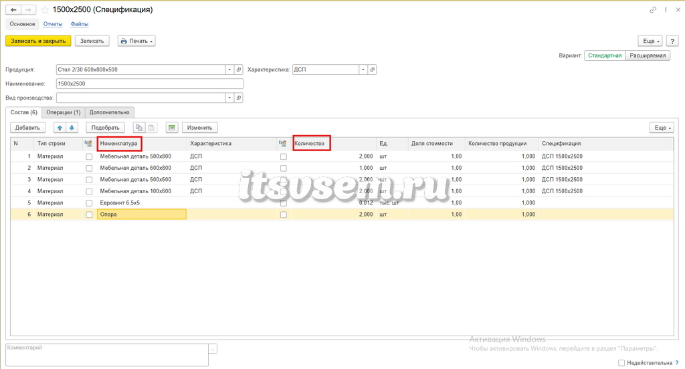Select the Состав (6) tab

click(24, 112)
